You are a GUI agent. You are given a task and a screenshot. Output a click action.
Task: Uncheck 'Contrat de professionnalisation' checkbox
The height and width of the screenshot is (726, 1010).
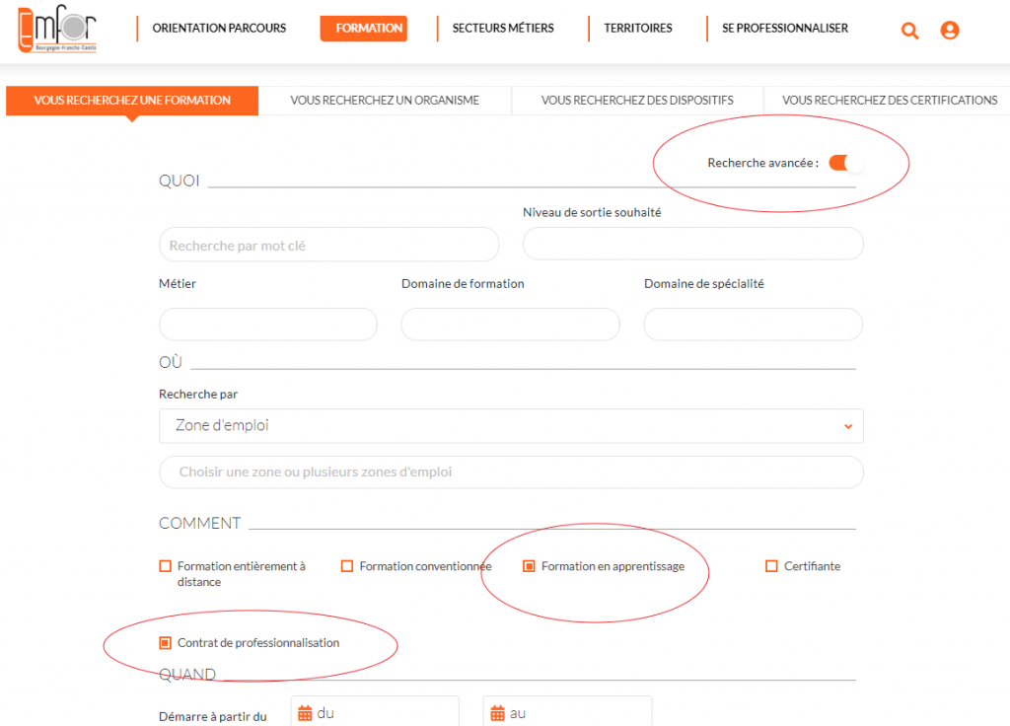(166, 643)
